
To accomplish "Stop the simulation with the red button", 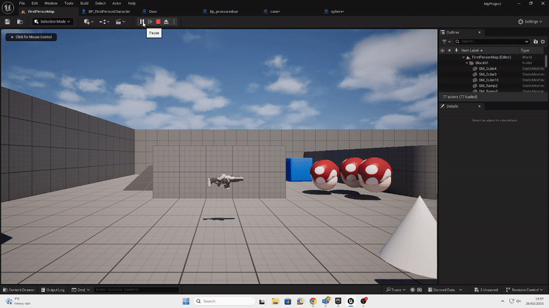I will (159, 22).
